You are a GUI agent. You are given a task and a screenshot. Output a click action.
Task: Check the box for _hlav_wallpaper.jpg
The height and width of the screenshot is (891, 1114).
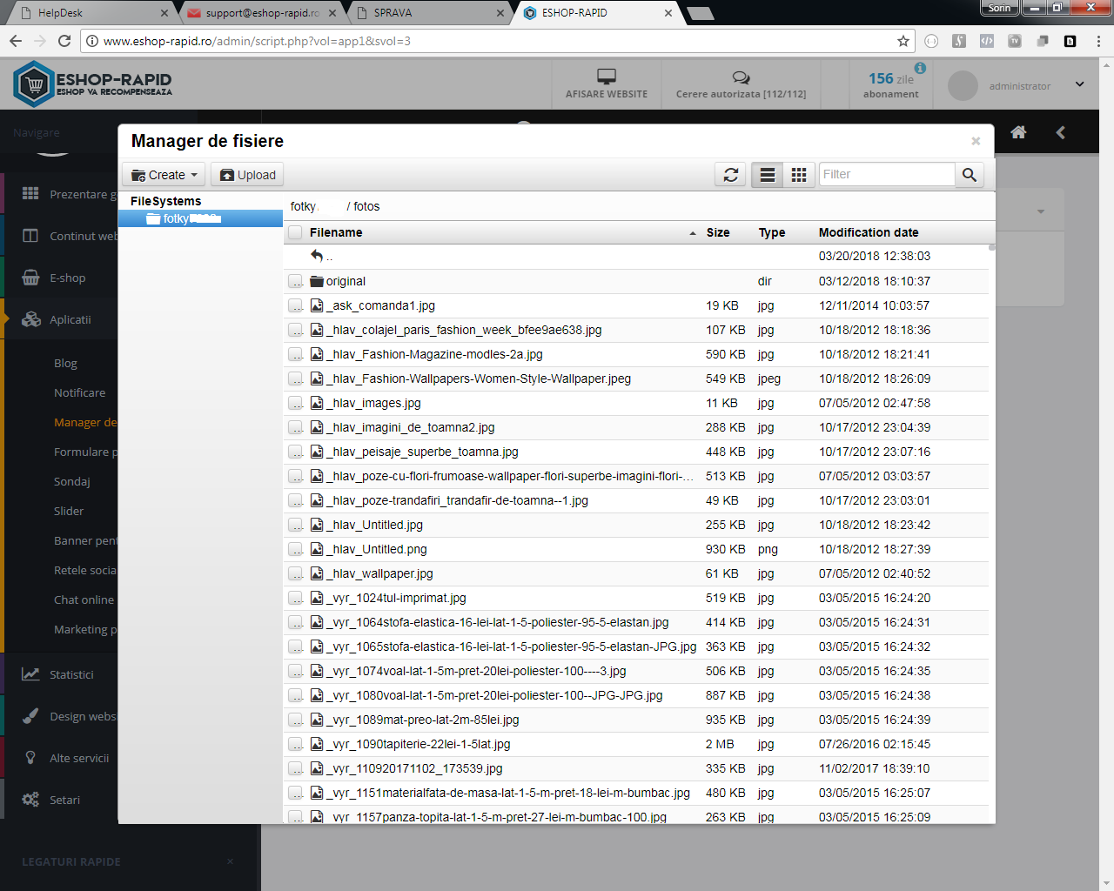click(x=295, y=573)
